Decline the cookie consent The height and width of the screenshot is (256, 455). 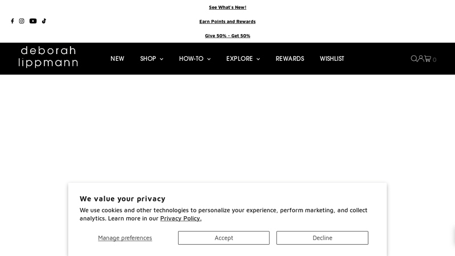pos(322,238)
